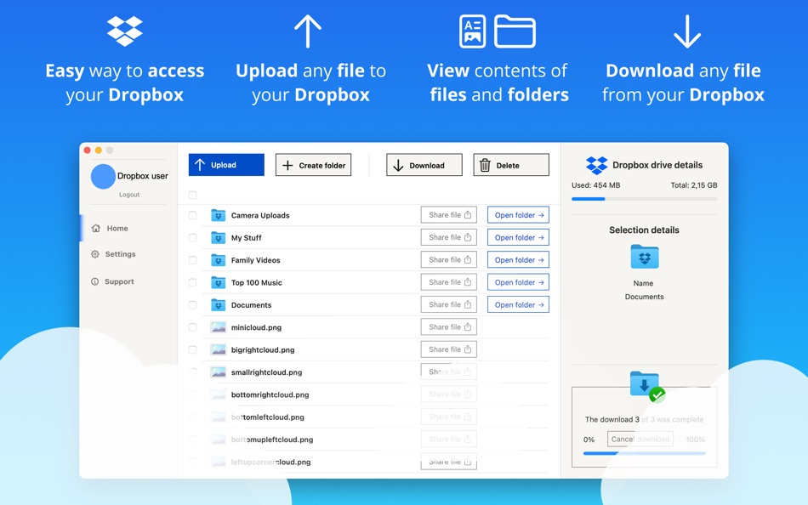Check the Family Videos checkbox

coord(193,260)
